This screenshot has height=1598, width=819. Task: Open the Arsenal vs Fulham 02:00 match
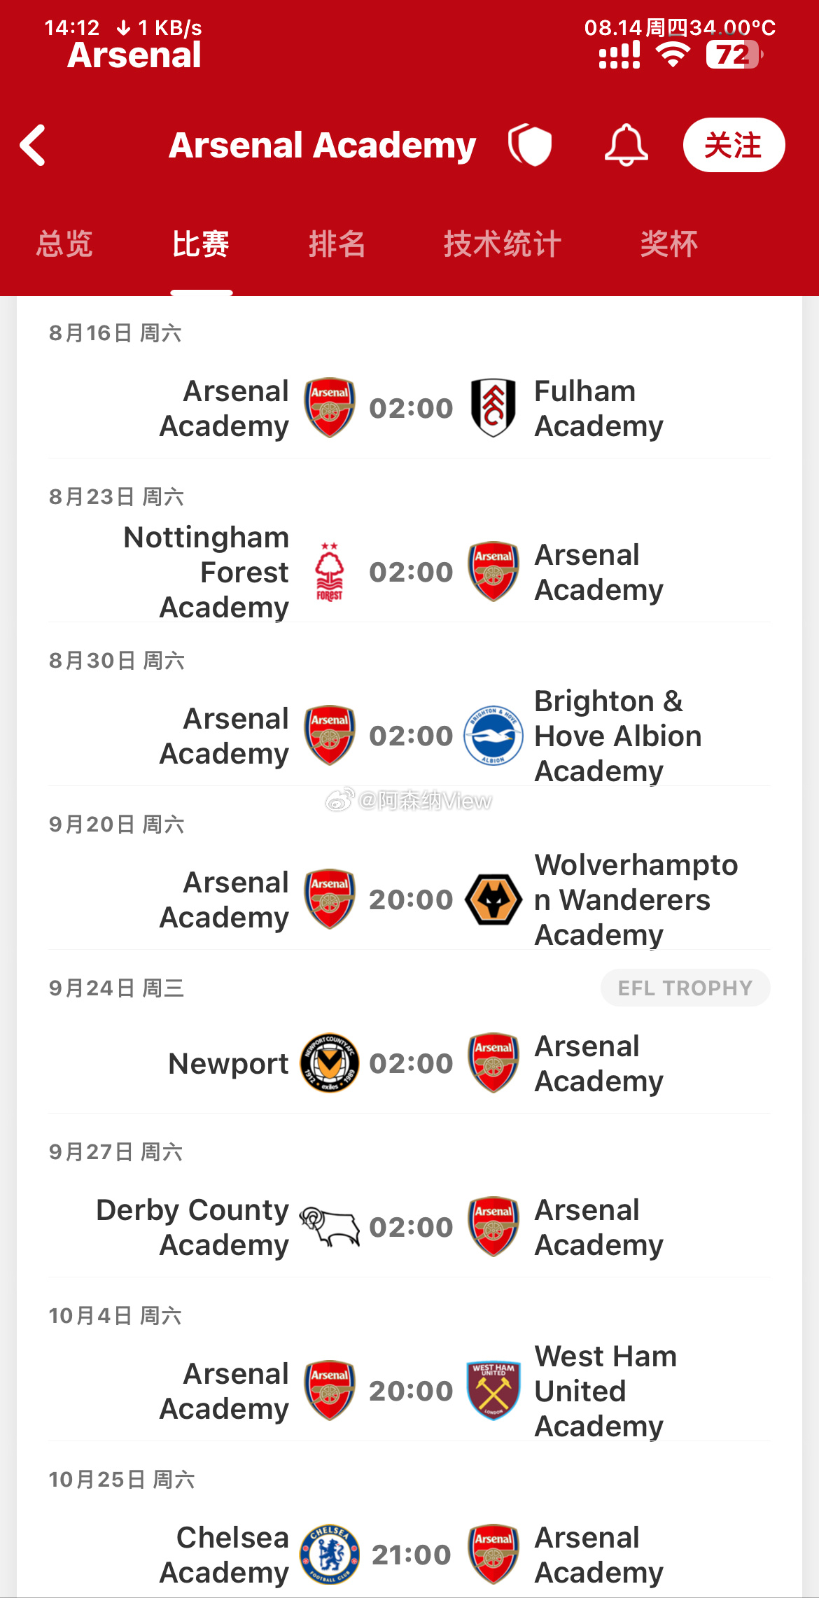409,408
